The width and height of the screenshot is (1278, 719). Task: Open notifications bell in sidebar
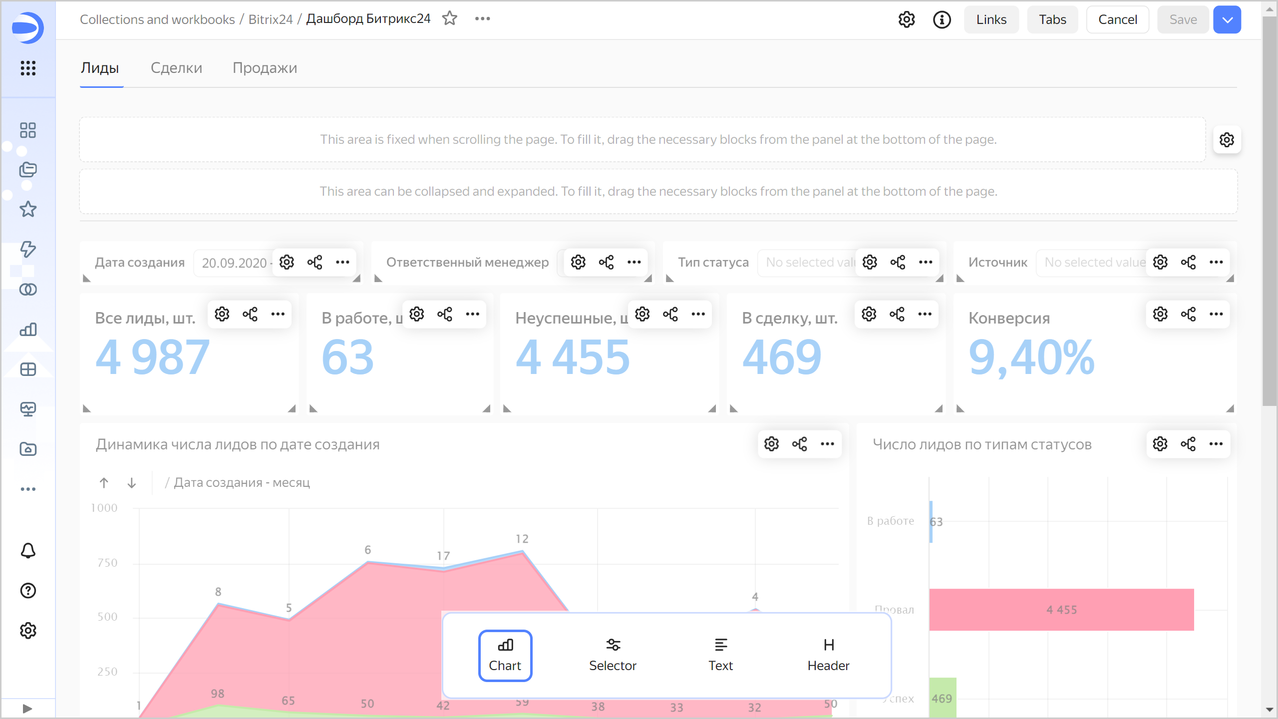[x=28, y=551]
